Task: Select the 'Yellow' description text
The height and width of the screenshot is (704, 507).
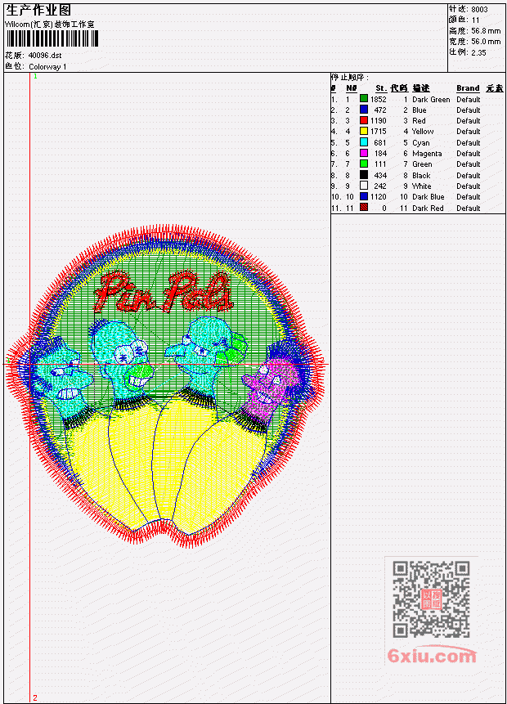Action: click(x=423, y=131)
